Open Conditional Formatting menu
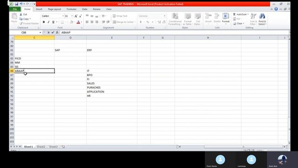The height and width of the screenshot is (168, 298). tap(175, 19)
